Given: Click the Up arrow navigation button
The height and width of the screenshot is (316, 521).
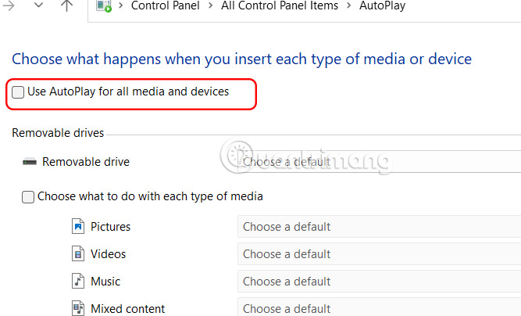Looking at the screenshot, I should tap(66, 6).
